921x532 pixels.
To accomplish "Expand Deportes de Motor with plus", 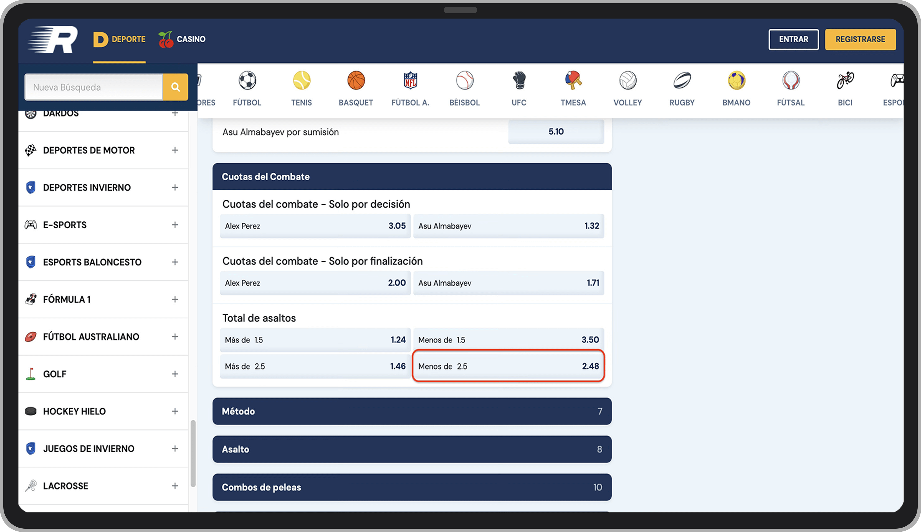I will point(175,150).
